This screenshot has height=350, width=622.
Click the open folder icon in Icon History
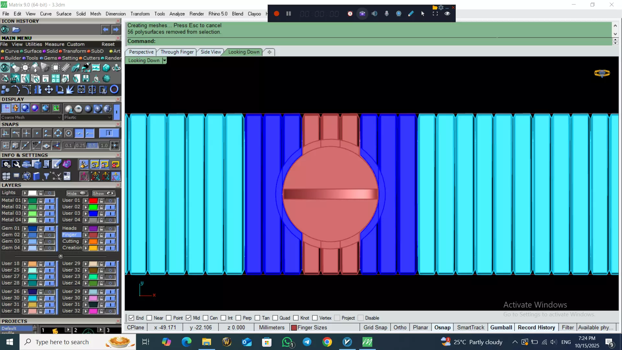(16, 30)
